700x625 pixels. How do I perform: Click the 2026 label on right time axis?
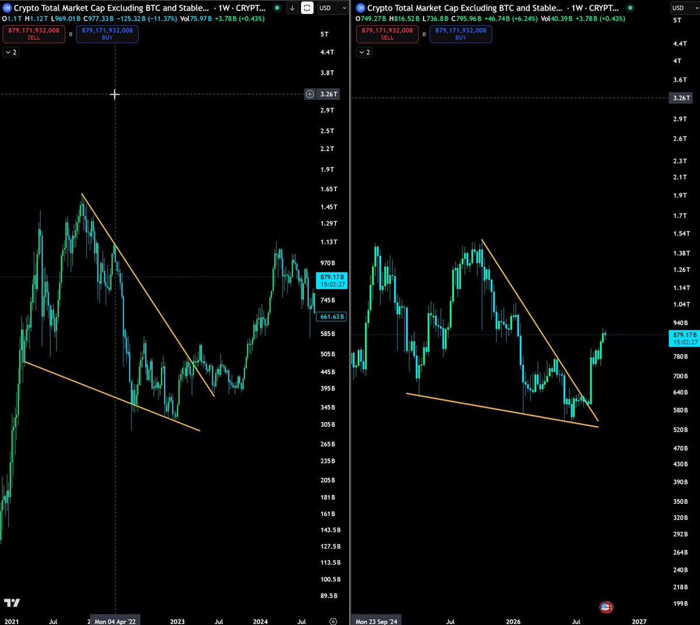pos(513,621)
